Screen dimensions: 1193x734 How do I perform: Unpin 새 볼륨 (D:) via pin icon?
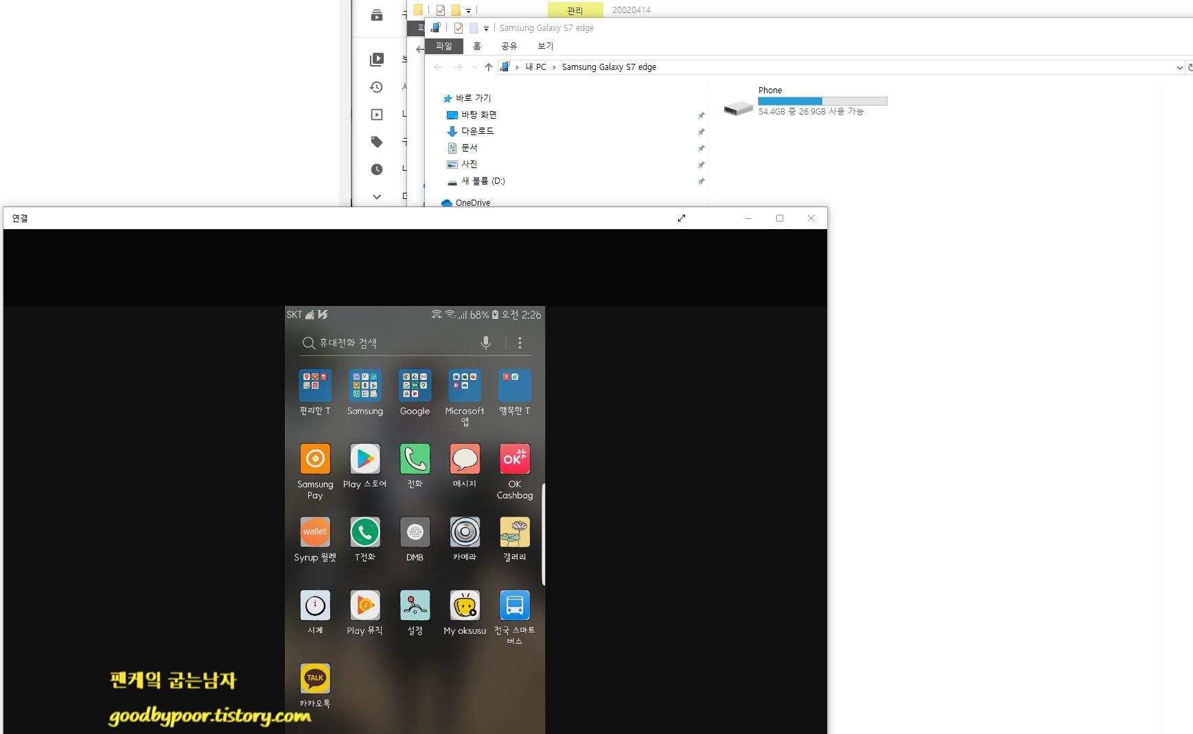701,181
